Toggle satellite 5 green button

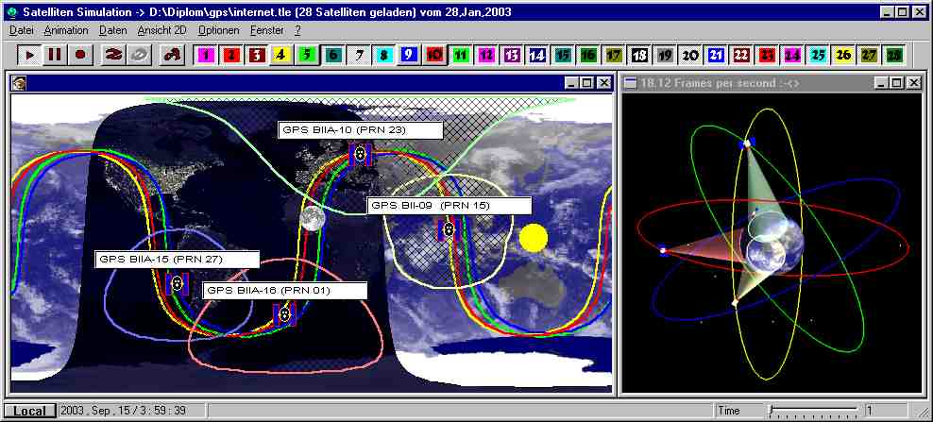[308, 56]
